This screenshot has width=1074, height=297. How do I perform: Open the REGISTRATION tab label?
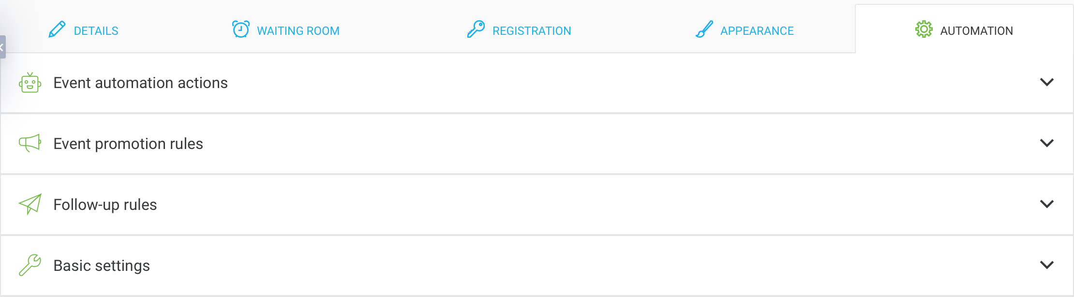tap(532, 31)
